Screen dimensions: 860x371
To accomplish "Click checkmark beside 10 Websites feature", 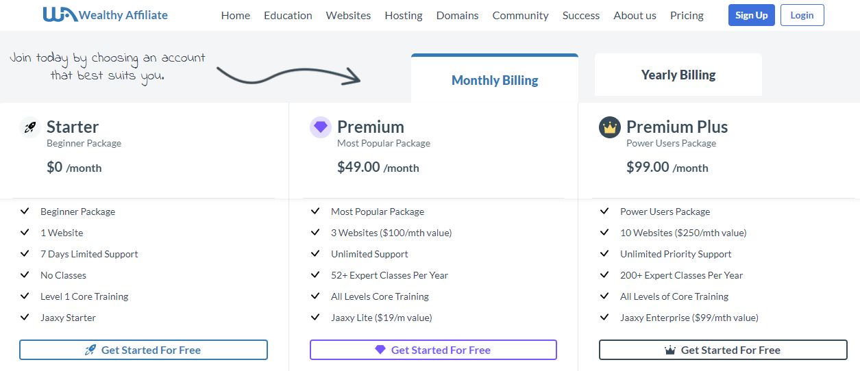I will pos(604,232).
